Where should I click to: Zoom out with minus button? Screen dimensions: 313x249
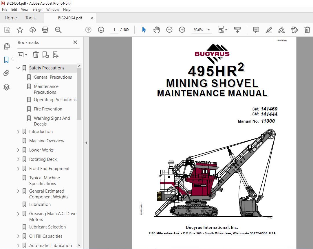(x=169, y=30)
